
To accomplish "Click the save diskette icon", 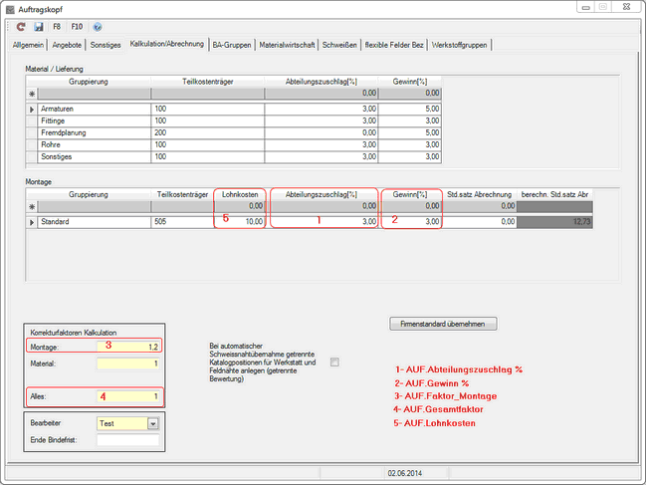I will click(39, 27).
